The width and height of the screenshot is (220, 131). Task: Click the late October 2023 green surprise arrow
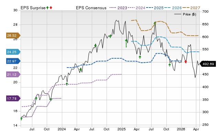[x=51, y=99]
